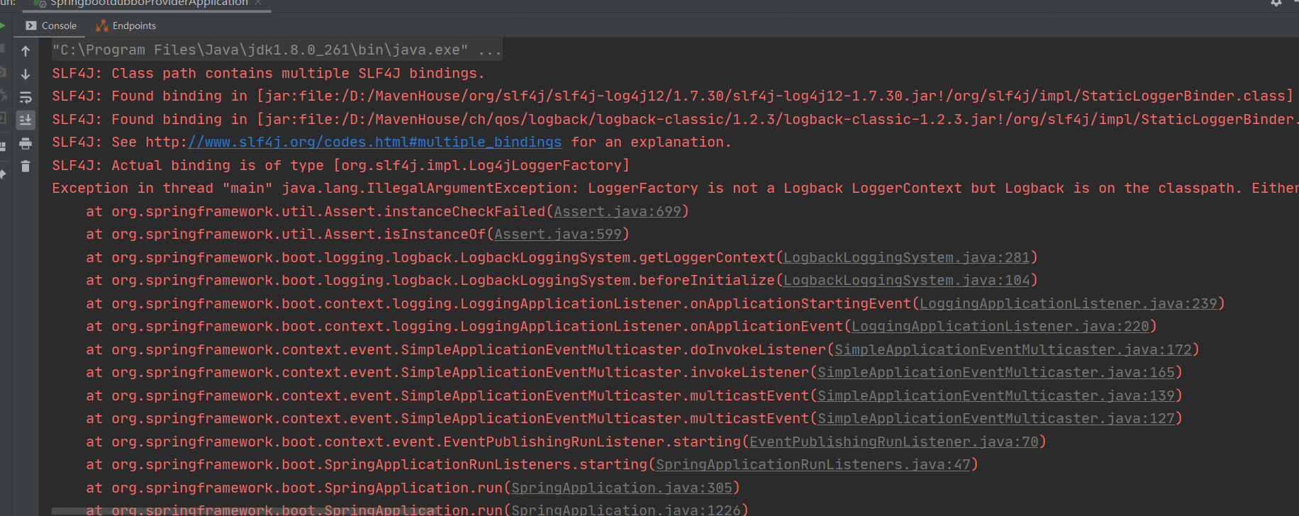
Task: Open the Endpoints tab
Action: coord(126,26)
